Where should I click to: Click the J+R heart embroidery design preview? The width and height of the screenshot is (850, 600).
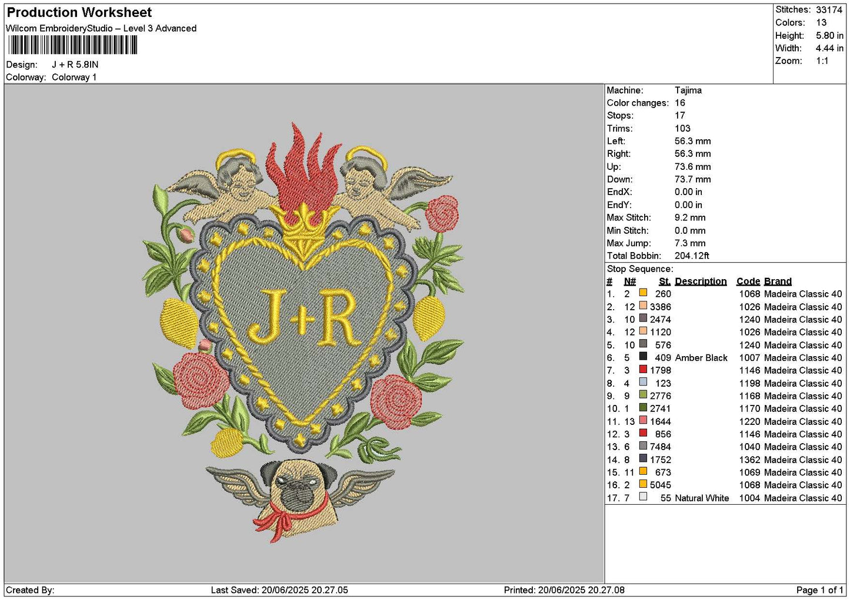(x=302, y=332)
